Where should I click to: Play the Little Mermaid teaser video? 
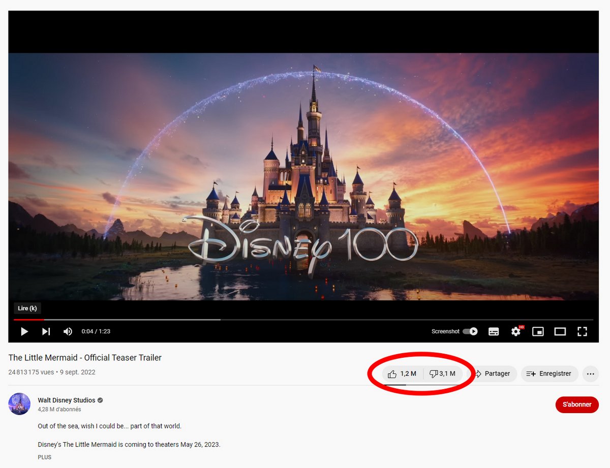tap(24, 331)
